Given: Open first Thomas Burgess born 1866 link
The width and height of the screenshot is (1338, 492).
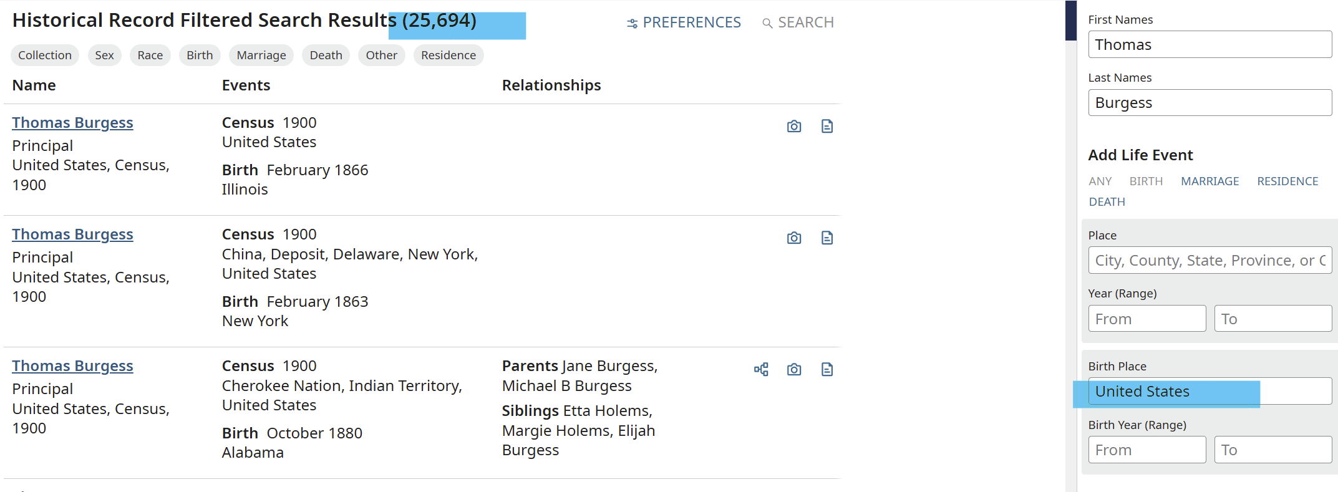Looking at the screenshot, I should click(x=72, y=123).
